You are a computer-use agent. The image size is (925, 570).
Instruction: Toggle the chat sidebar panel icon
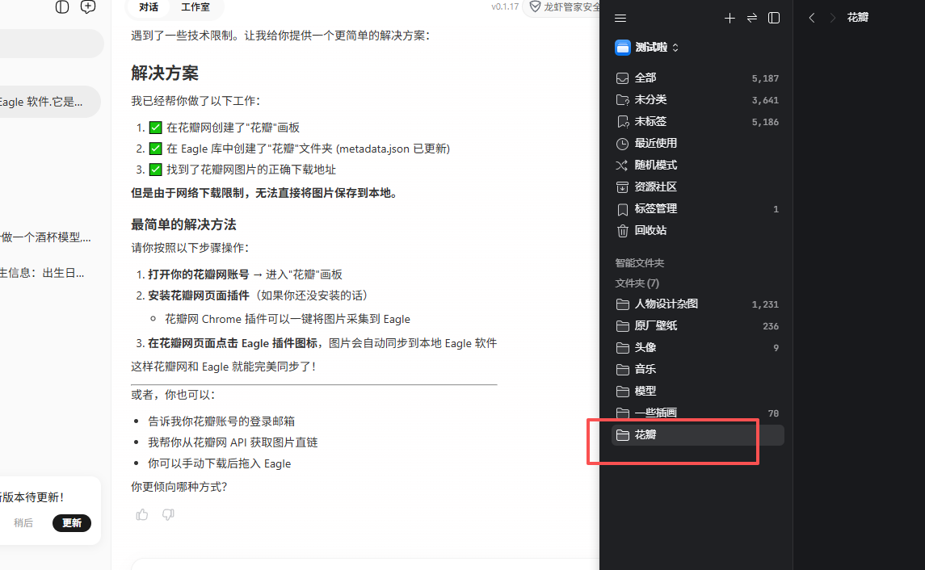tap(62, 7)
